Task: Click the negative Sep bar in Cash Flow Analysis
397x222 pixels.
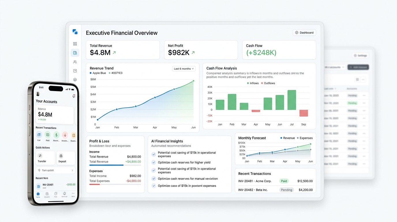Action: [x=304, y=113]
